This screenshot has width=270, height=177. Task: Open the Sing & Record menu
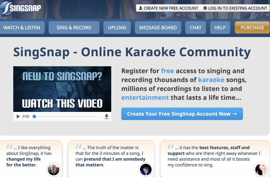point(74,28)
